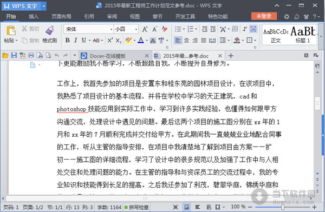Click the borders icon
325x212 pixels.
pos(249,40)
